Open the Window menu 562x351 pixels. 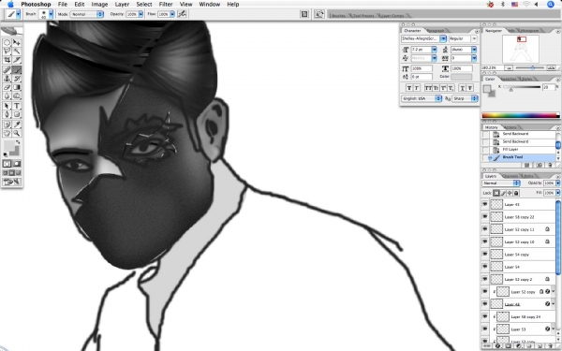pyautogui.click(x=209, y=5)
